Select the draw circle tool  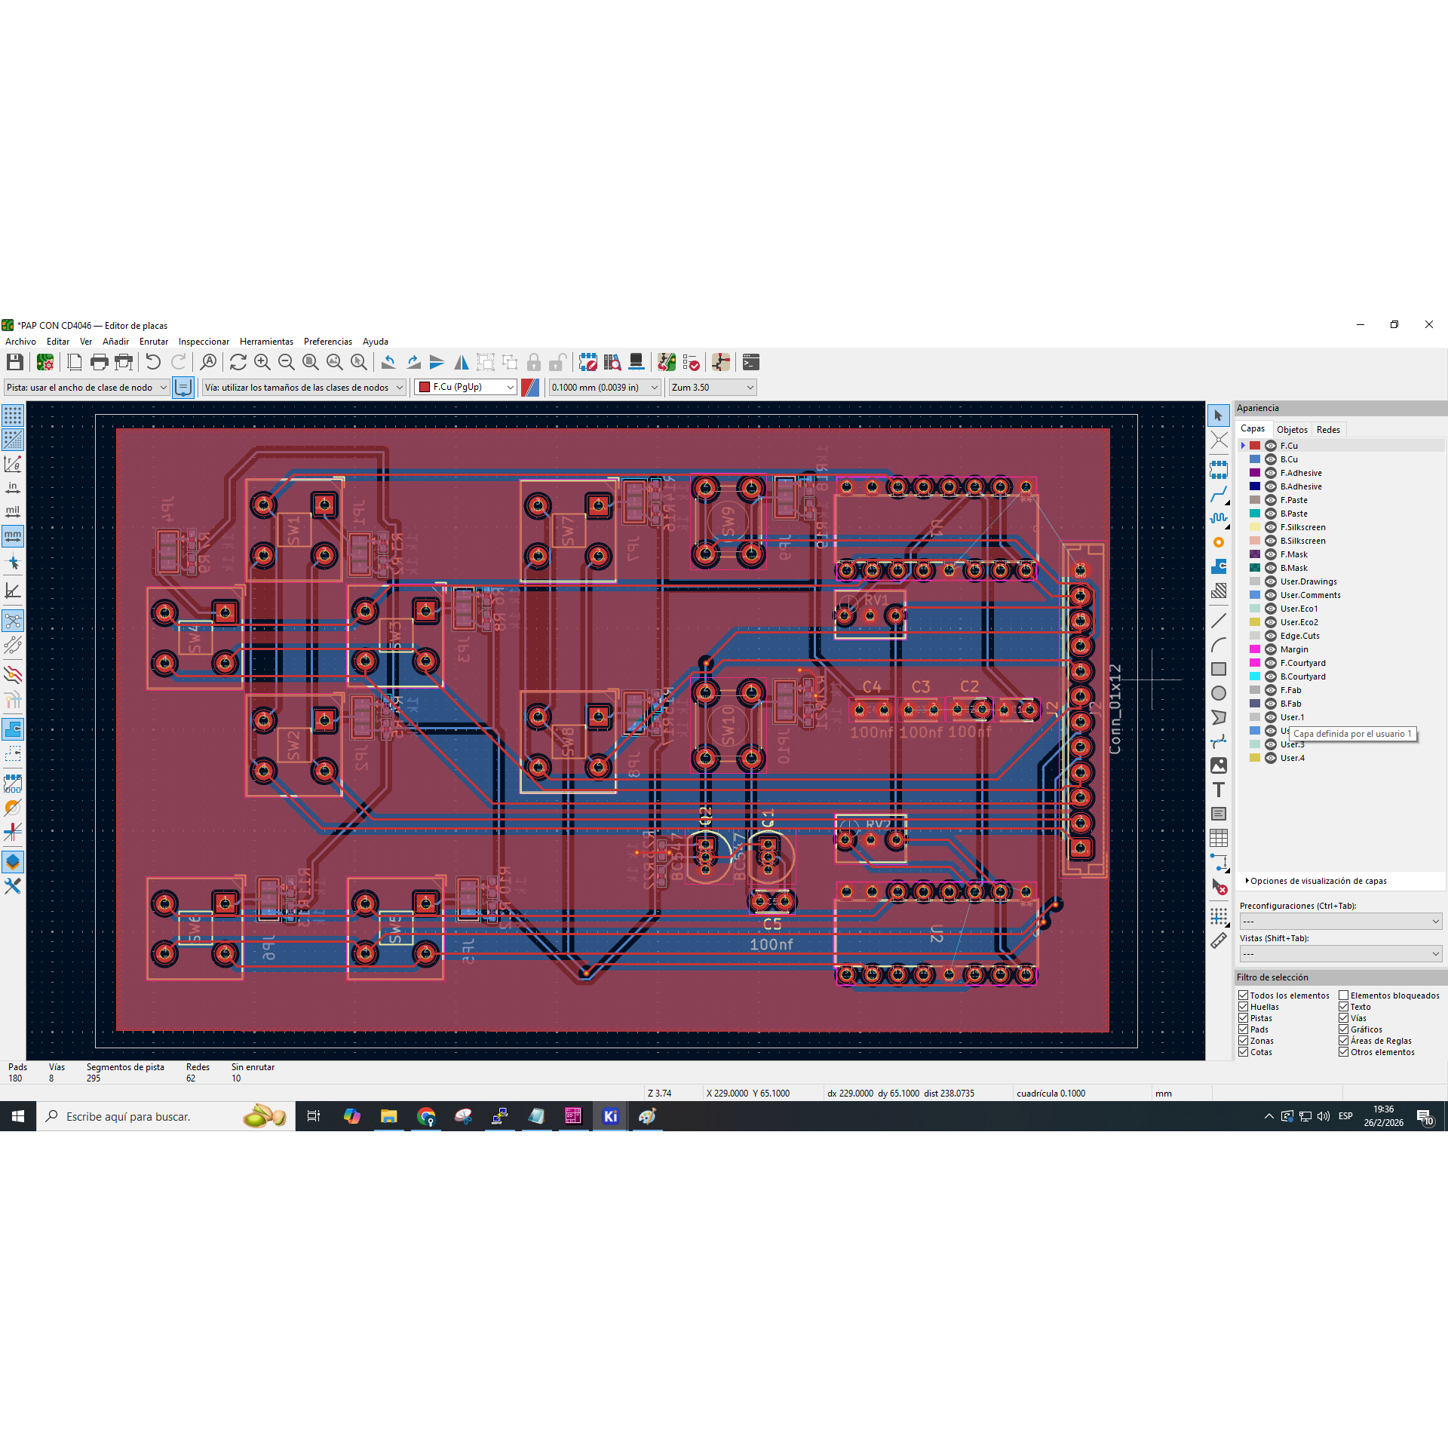click(x=1219, y=693)
